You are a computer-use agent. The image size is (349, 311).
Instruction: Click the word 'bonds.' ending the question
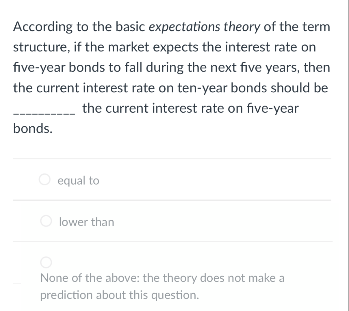[32, 128]
